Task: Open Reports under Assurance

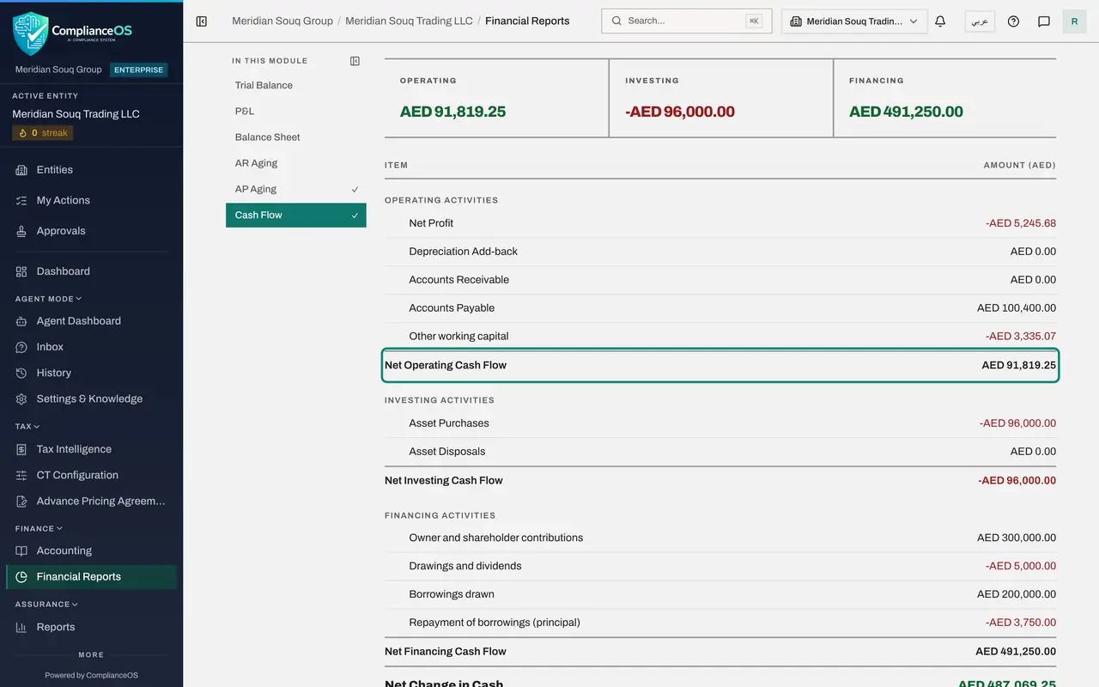Action: [x=91, y=627]
